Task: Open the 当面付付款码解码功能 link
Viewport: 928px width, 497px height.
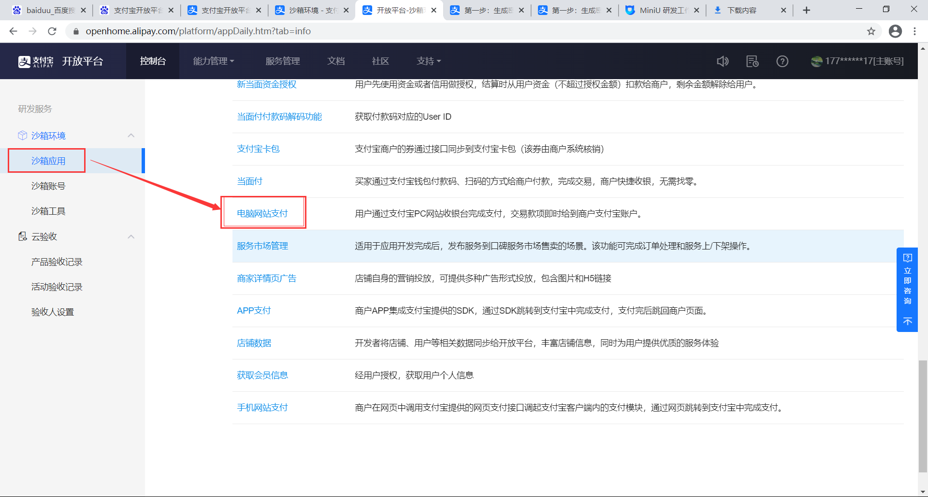Action: coord(279,117)
